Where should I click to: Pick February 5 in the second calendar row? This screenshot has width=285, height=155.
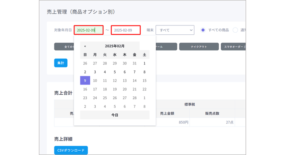point(115,72)
